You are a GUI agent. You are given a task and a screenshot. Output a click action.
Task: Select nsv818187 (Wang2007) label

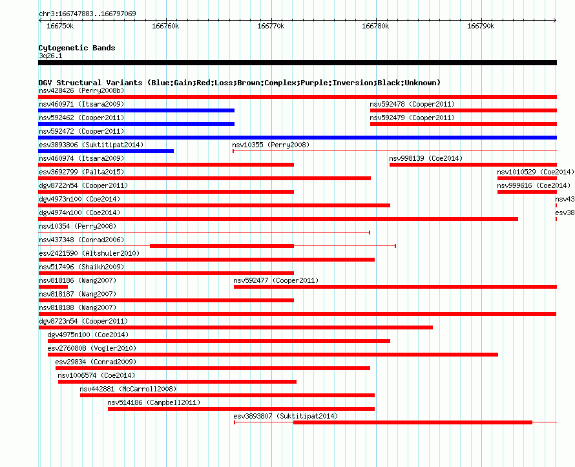78,294
